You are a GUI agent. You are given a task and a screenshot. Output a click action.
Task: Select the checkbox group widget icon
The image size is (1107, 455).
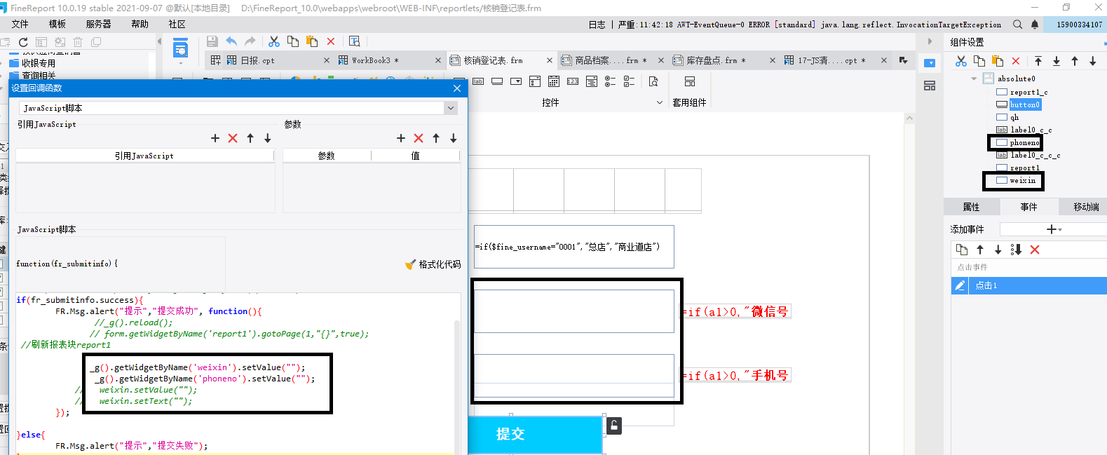630,81
